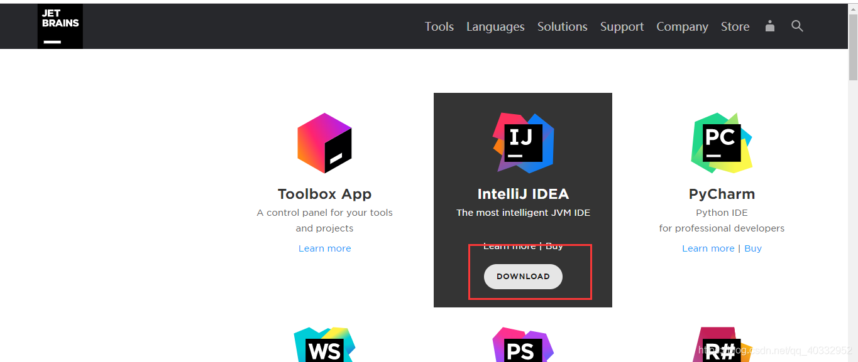Screen dimensions: 858x362
Task: Follow Toolbox App Learn more link
Action: tap(324, 248)
